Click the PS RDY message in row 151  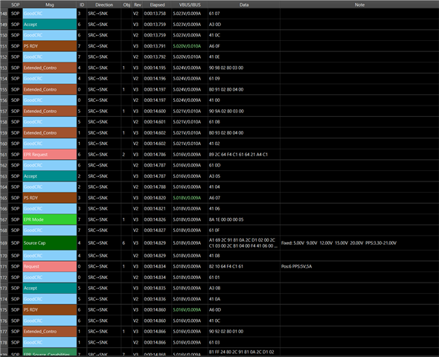tap(50, 46)
